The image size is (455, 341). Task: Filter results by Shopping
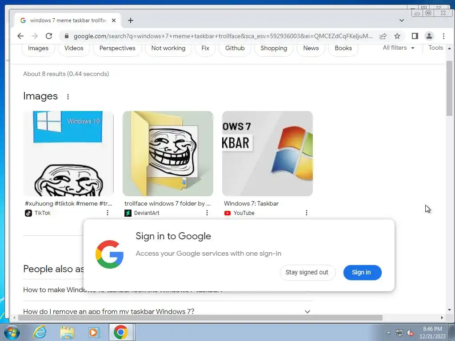(274, 48)
